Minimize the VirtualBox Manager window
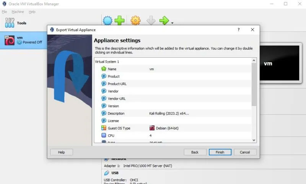 point(272,4)
